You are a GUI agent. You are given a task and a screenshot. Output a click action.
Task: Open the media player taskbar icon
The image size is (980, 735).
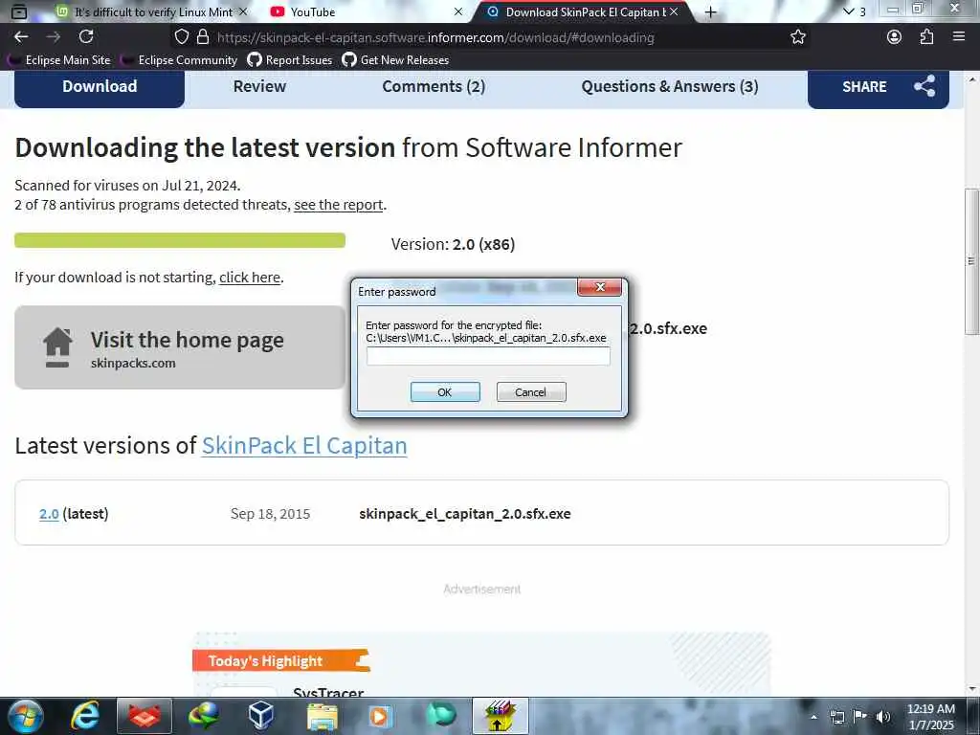[379, 716]
